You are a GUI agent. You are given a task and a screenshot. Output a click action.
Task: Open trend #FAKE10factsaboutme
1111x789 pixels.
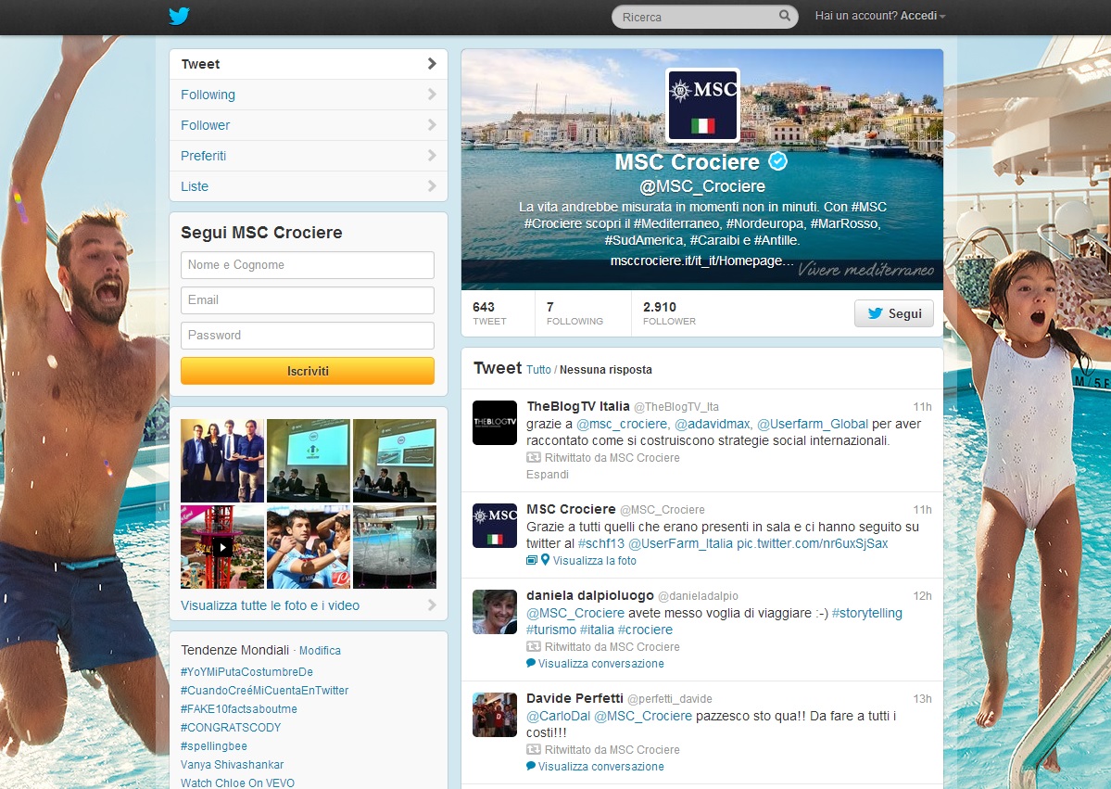239,708
